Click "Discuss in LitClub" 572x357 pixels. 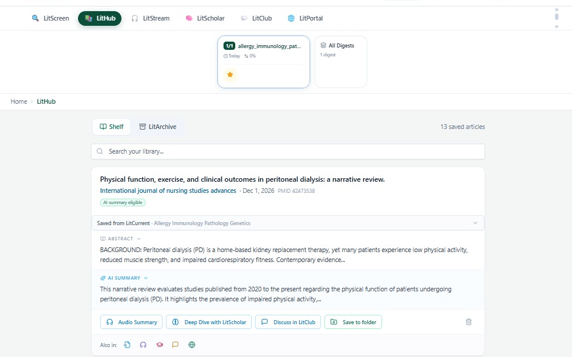click(x=288, y=322)
